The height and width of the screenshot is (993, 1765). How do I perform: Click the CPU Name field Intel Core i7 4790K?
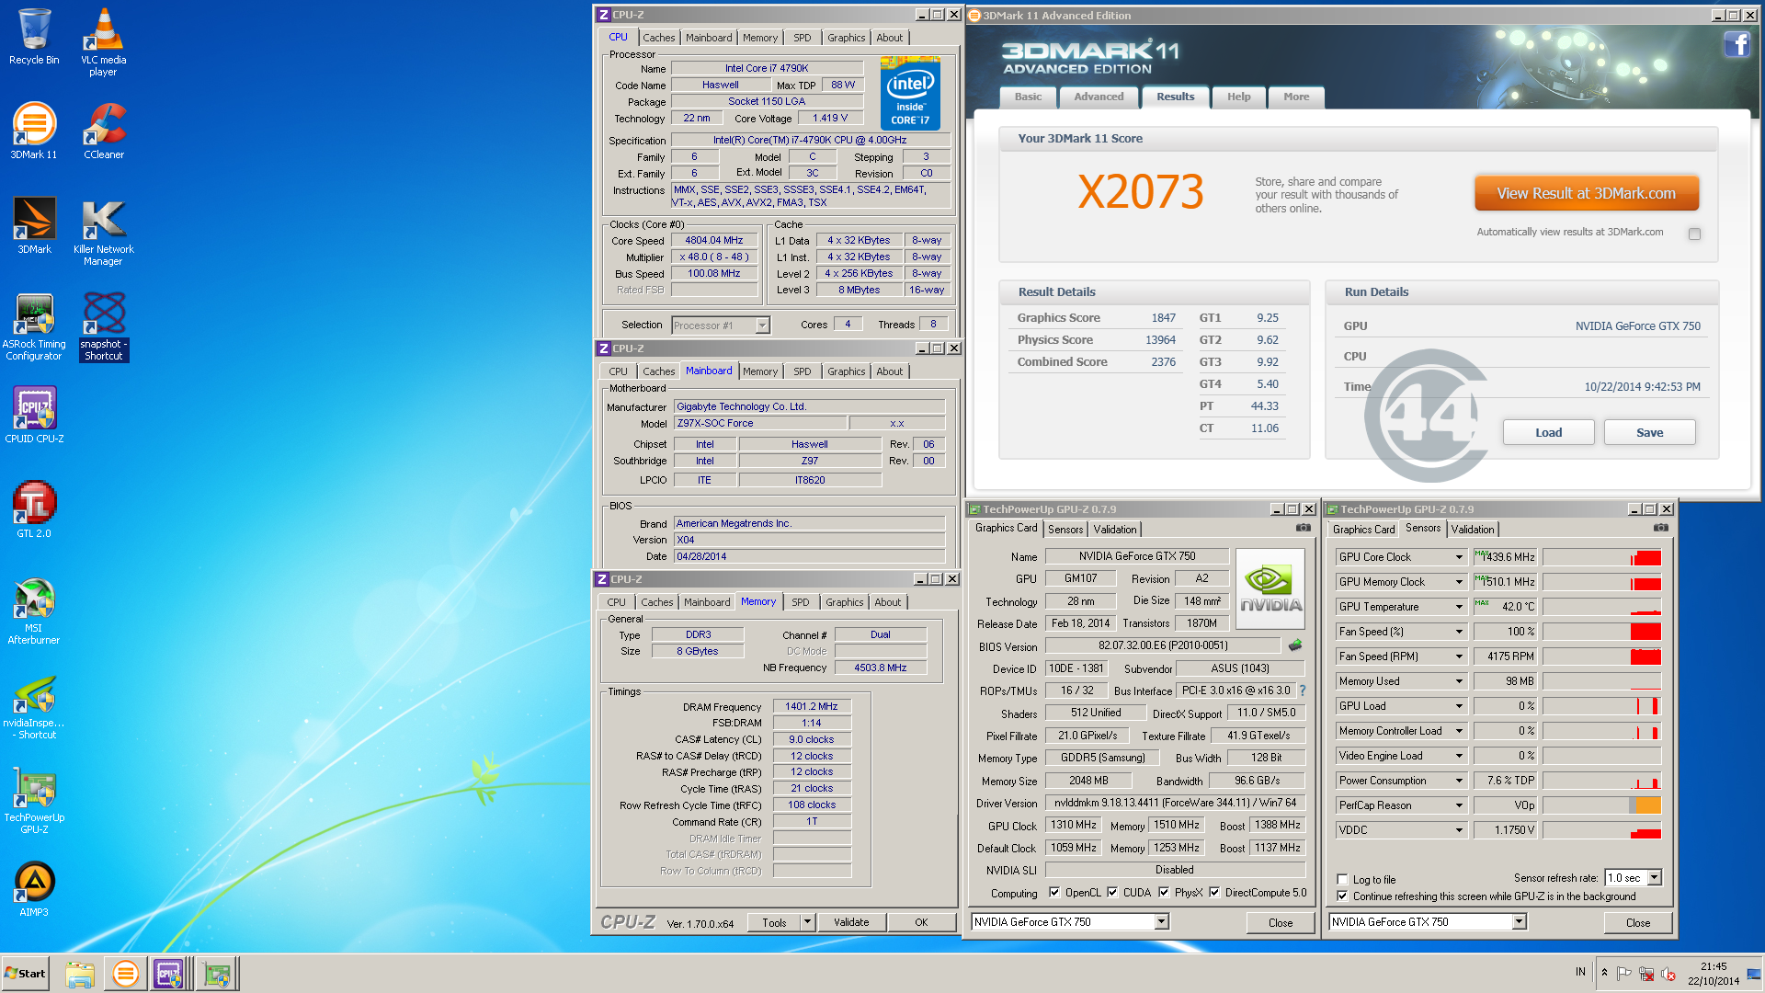(767, 68)
